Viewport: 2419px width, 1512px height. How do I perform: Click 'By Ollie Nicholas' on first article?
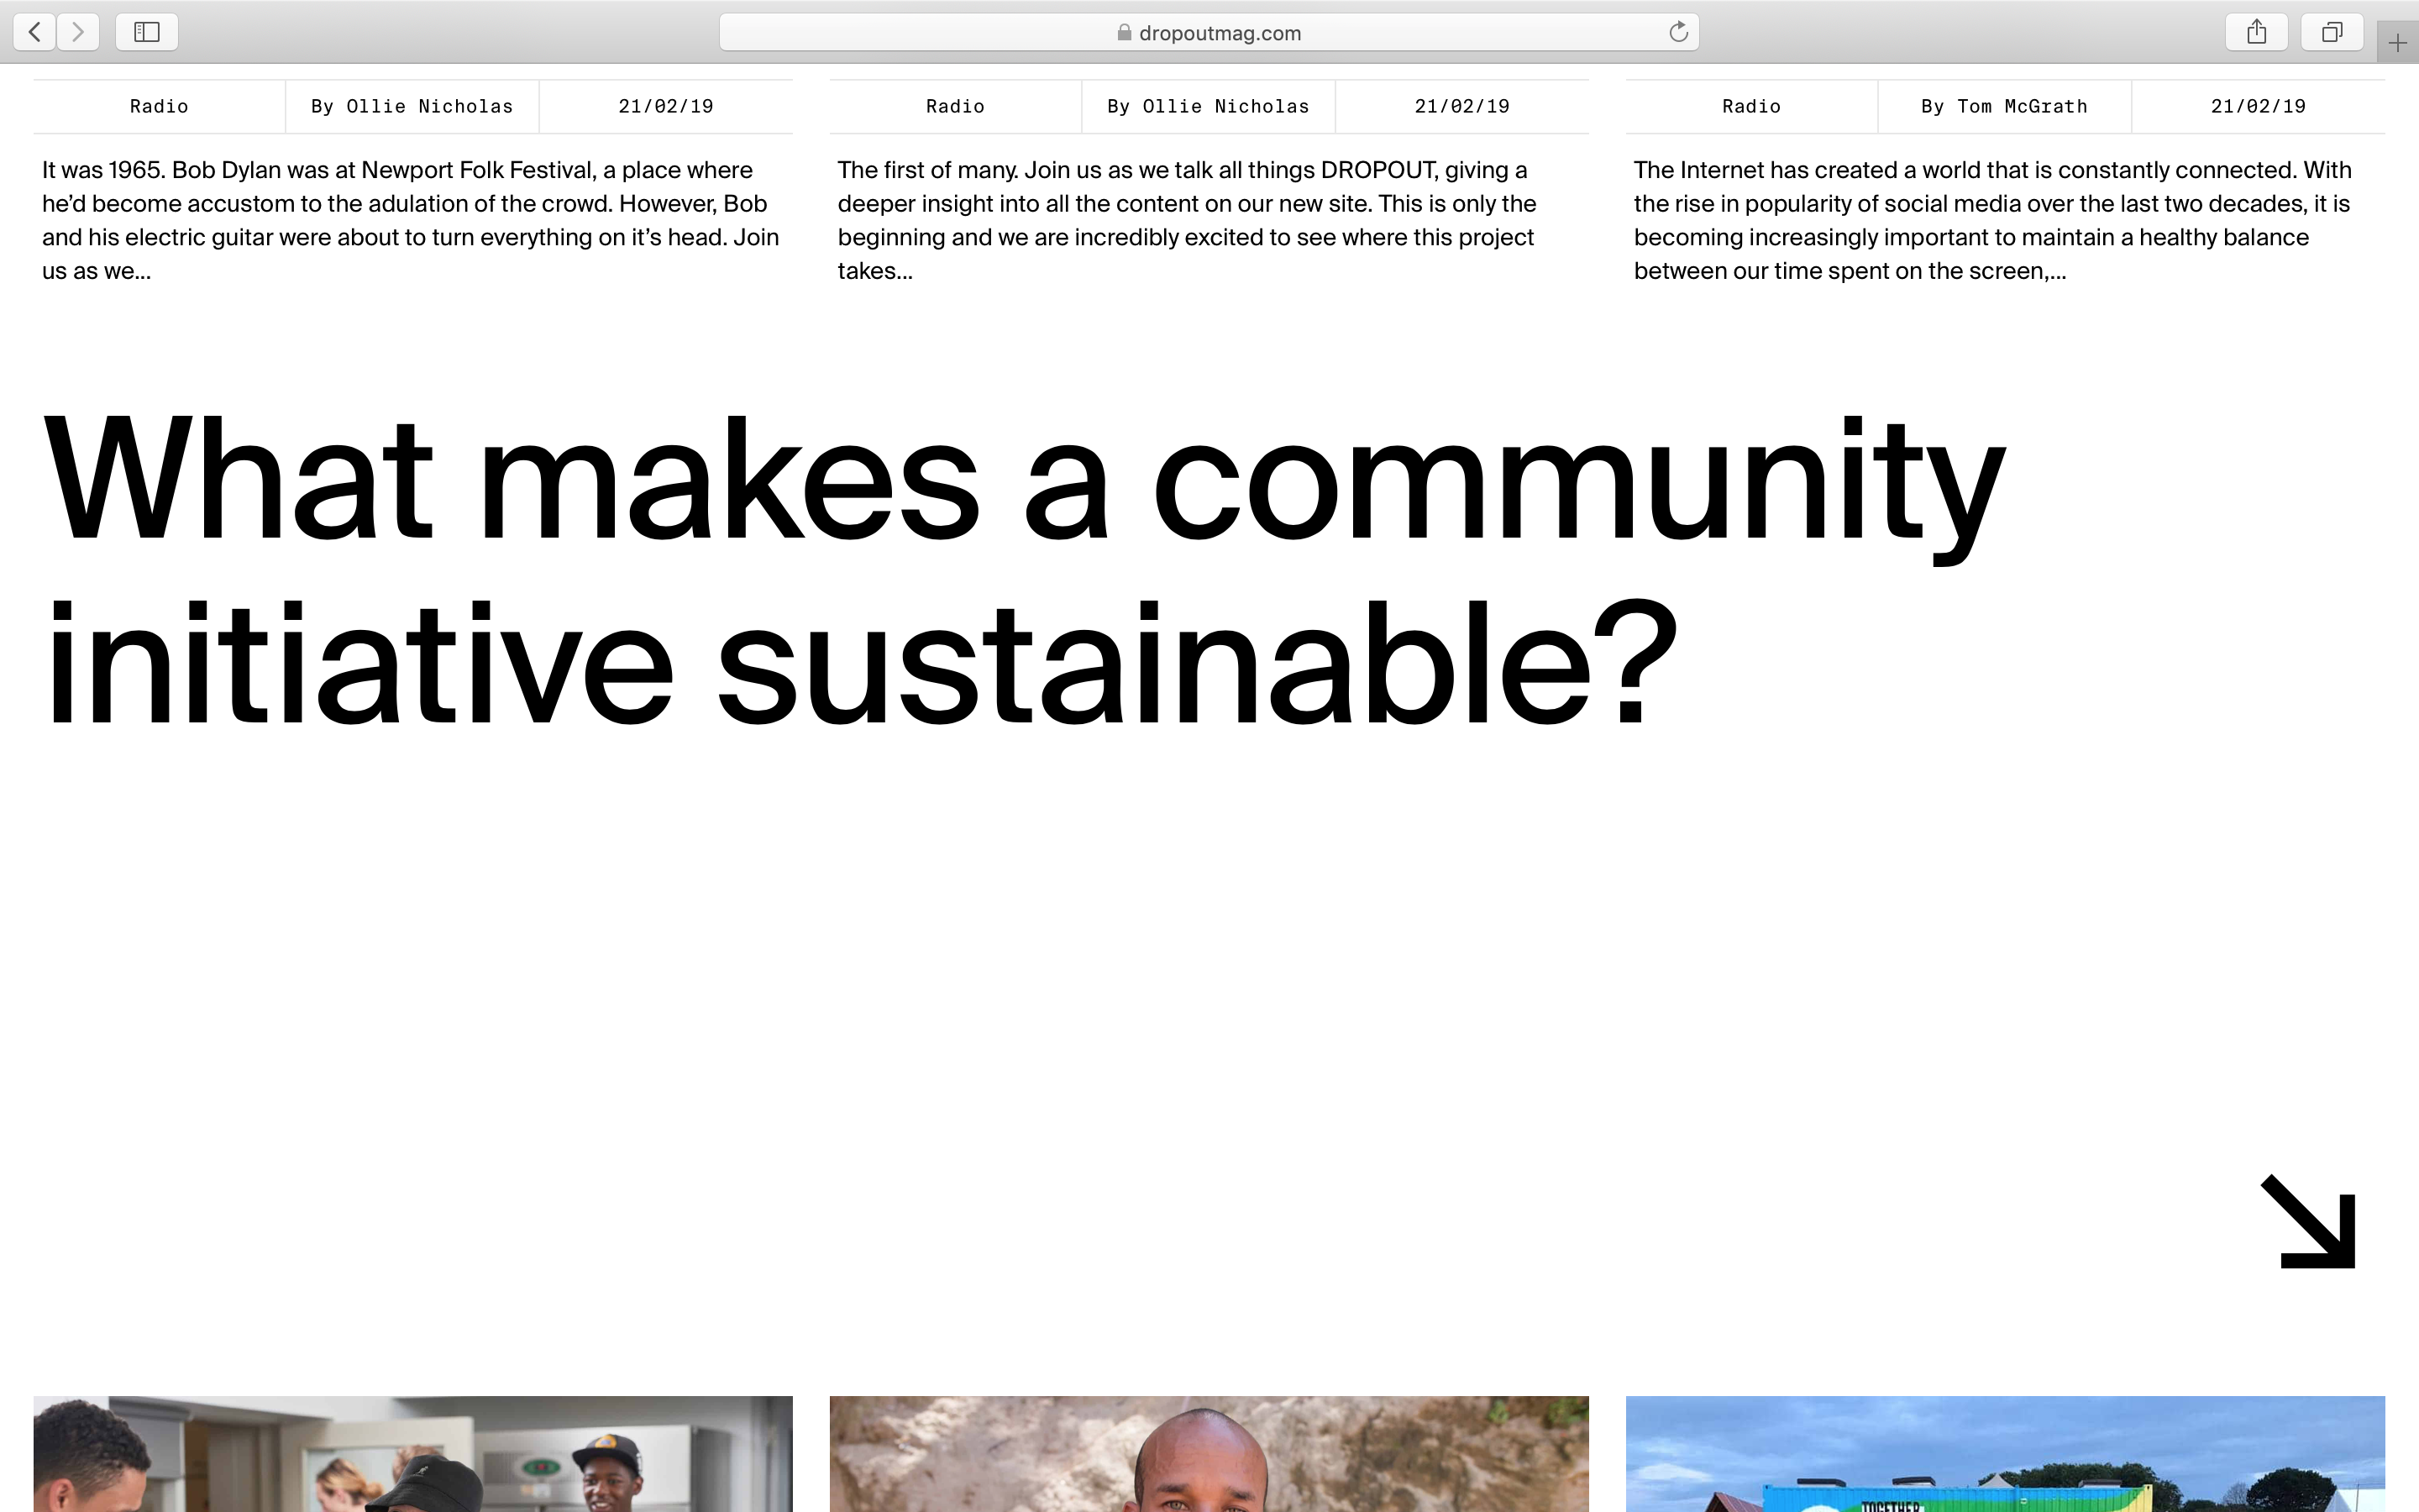pyautogui.click(x=412, y=106)
